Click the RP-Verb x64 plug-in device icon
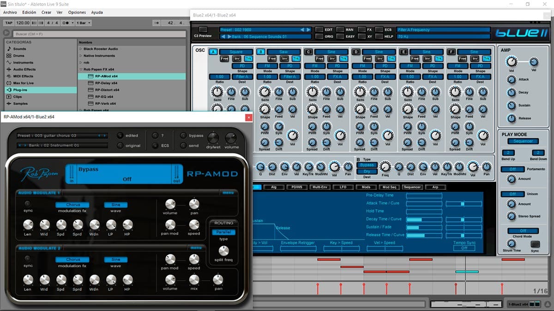This screenshot has width=554, height=311. tap(90, 104)
